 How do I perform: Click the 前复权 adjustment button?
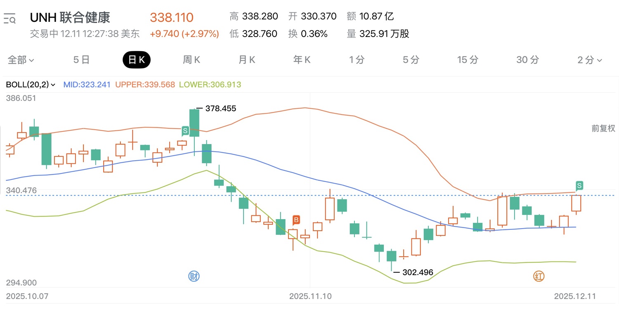coord(603,128)
